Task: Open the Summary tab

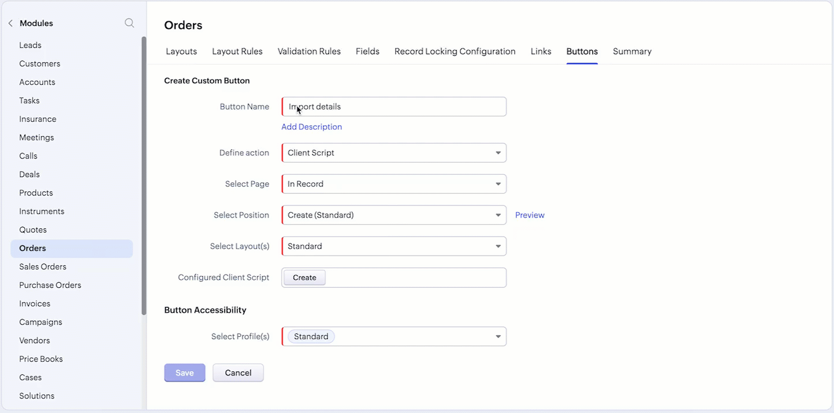Action: 632,51
